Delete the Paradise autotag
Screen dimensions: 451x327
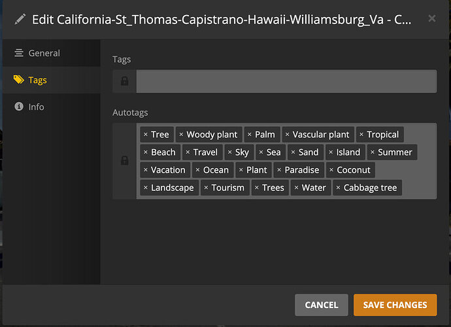point(279,170)
